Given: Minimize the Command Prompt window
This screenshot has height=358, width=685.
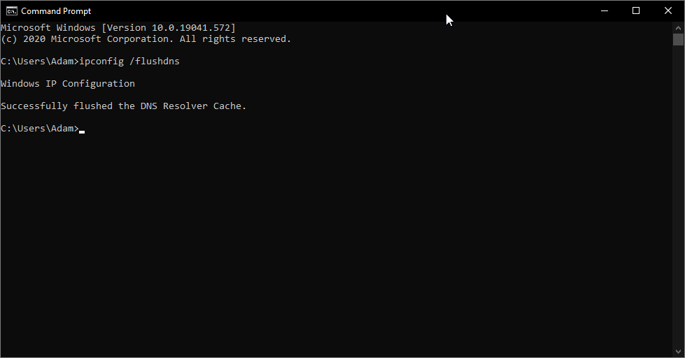Looking at the screenshot, I should pyautogui.click(x=604, y=11).
